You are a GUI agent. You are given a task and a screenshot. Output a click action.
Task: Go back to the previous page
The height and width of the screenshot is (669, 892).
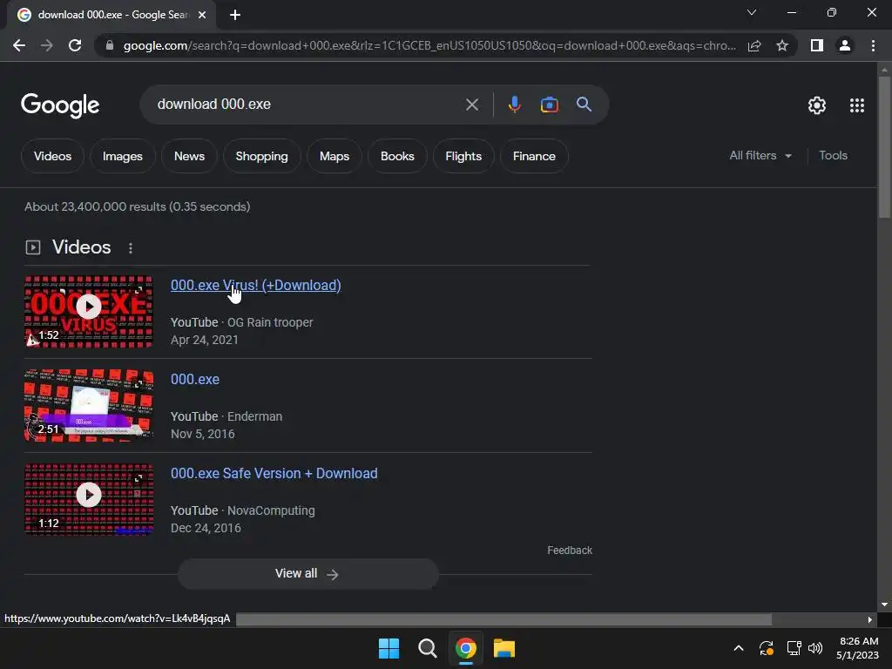coord(19,45)
